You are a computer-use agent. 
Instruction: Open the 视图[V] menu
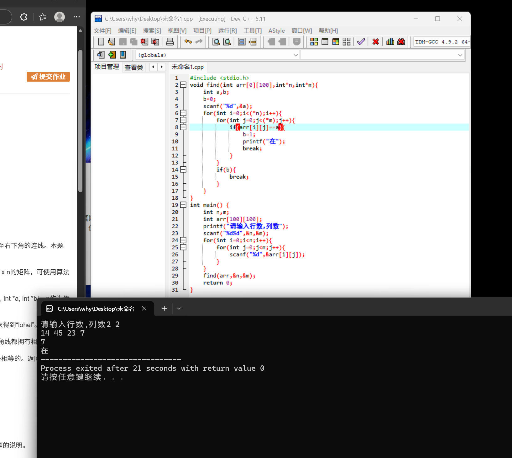pyautogui.click(x=177, y=30)
